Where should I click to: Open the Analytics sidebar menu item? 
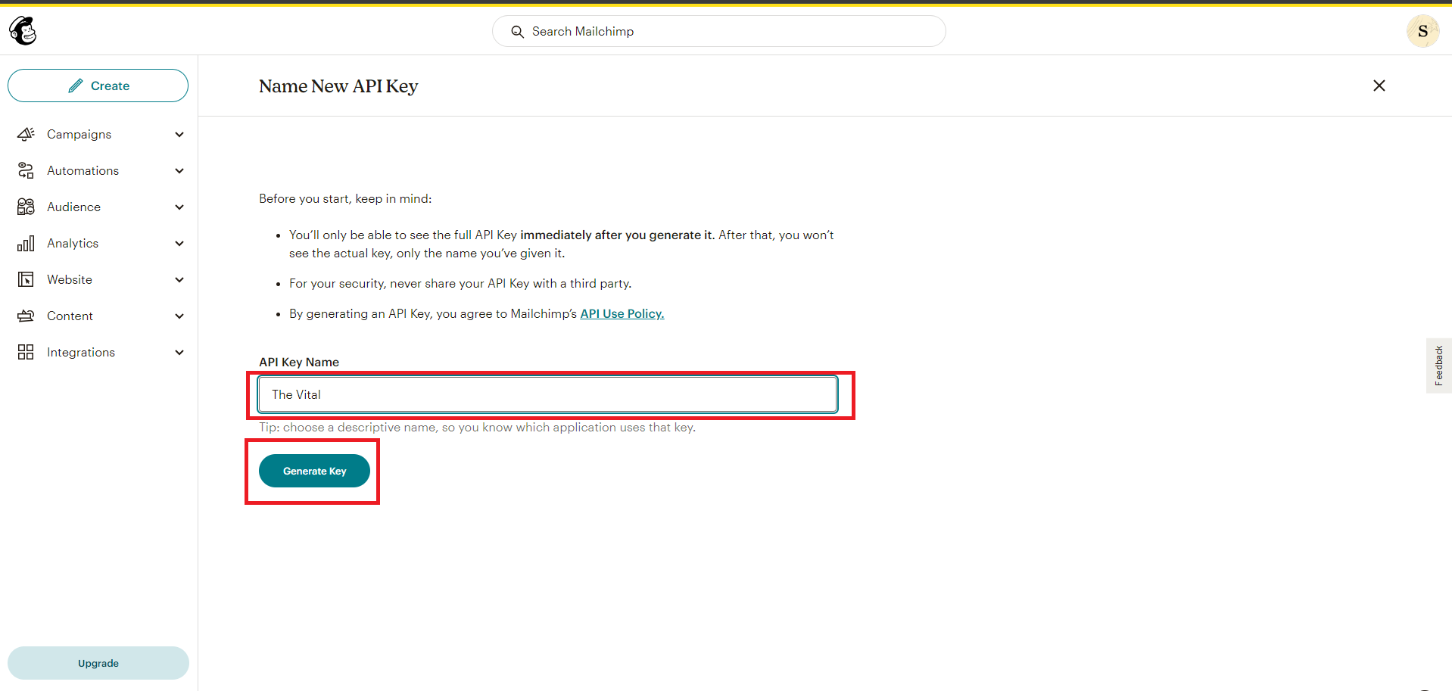click(73, 243)
